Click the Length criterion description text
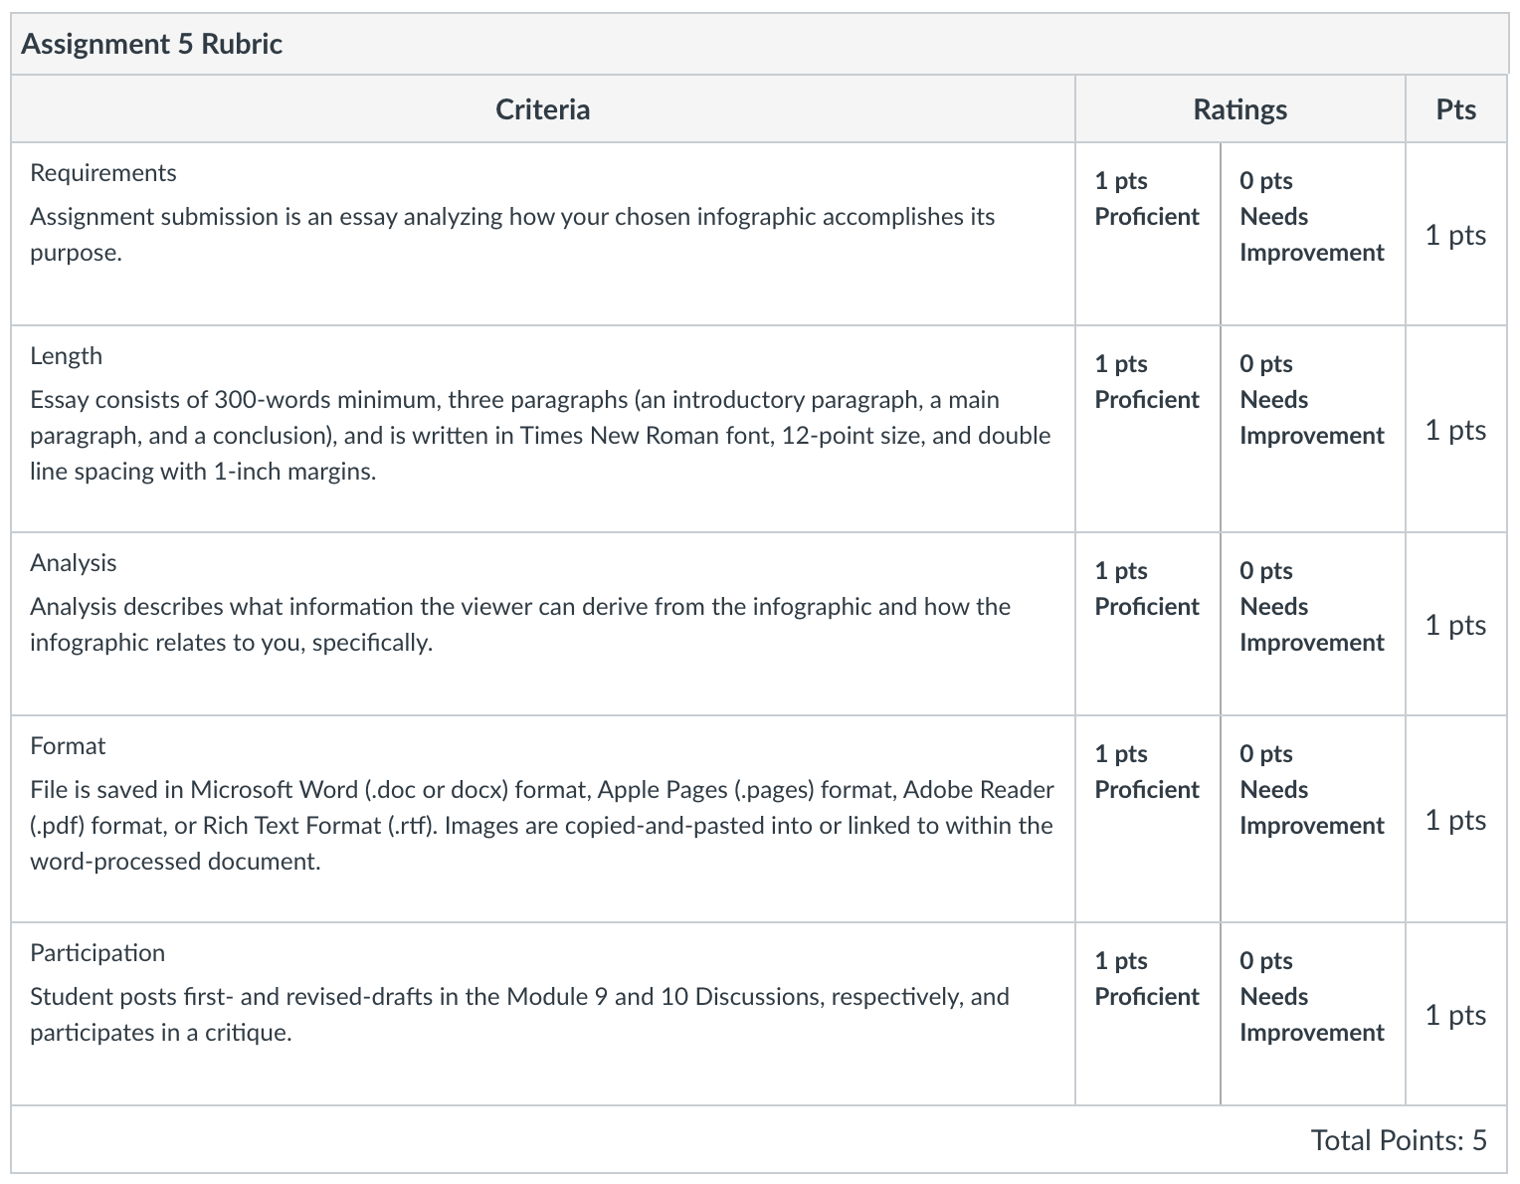The image size is (1520, 1184). [540, 435]
